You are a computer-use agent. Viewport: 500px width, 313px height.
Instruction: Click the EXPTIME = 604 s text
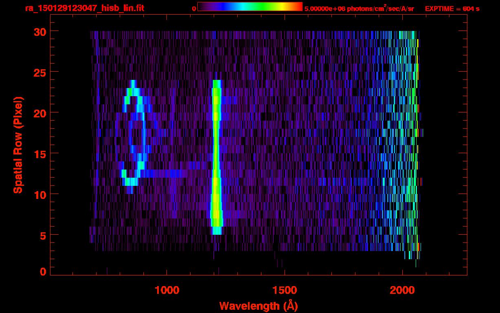point(452,9)
